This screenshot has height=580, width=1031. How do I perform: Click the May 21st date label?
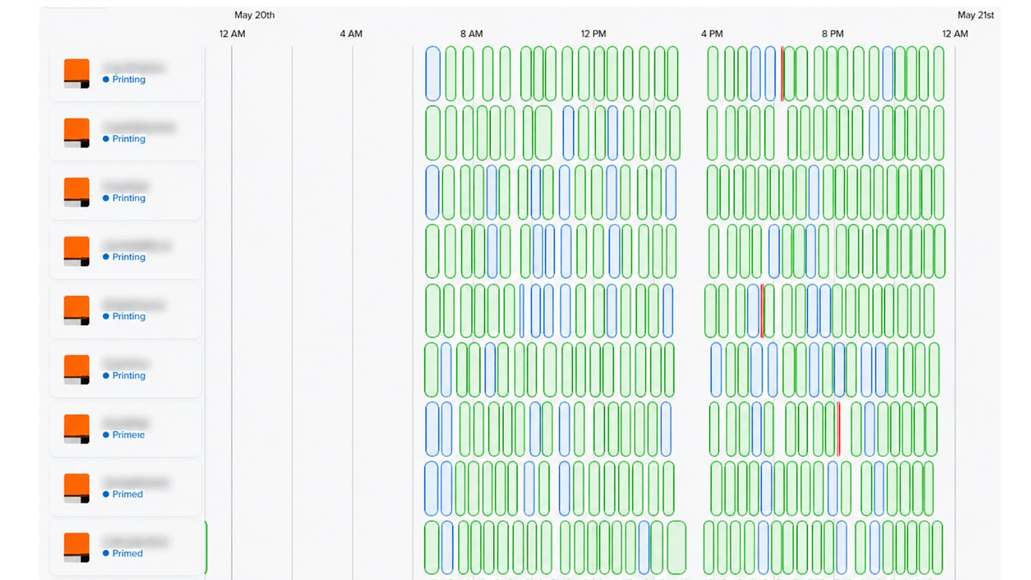point(976,15)
